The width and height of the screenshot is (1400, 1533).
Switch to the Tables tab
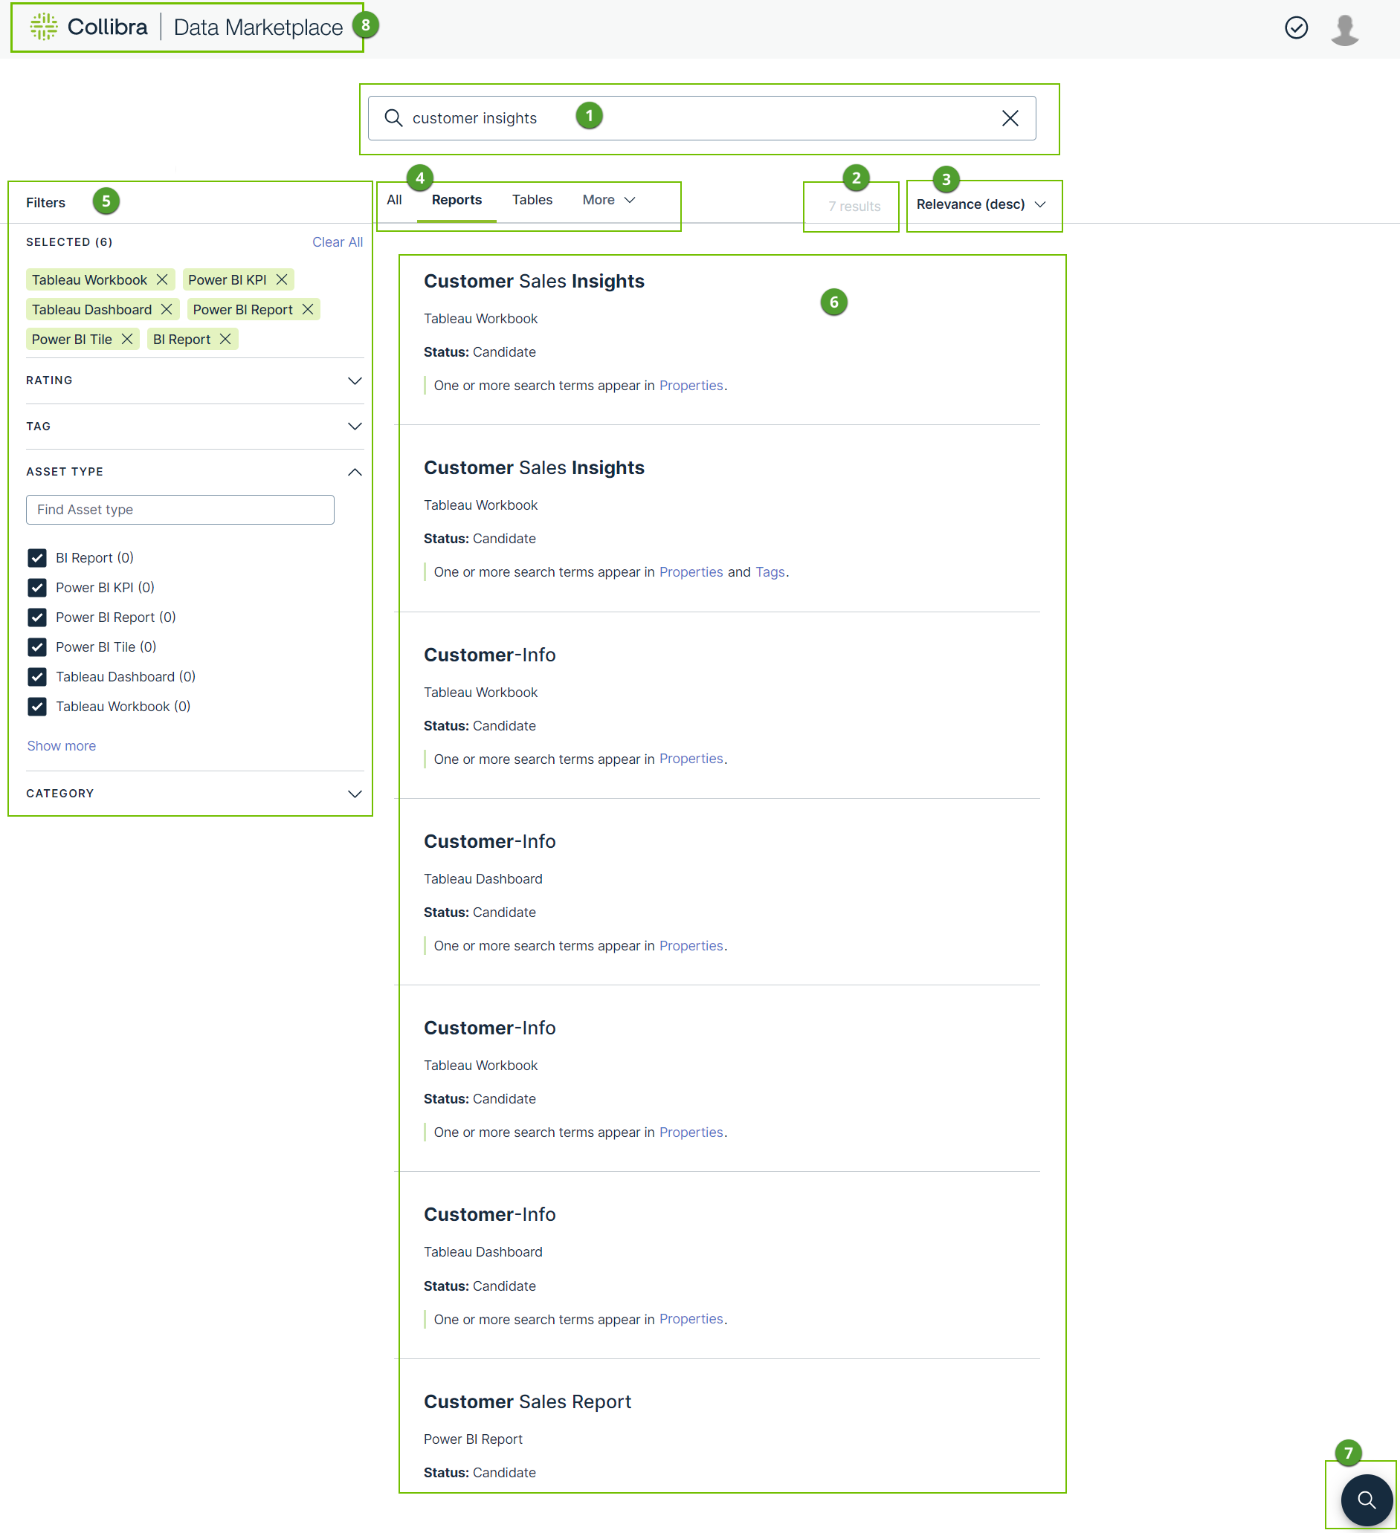point(532,200)
